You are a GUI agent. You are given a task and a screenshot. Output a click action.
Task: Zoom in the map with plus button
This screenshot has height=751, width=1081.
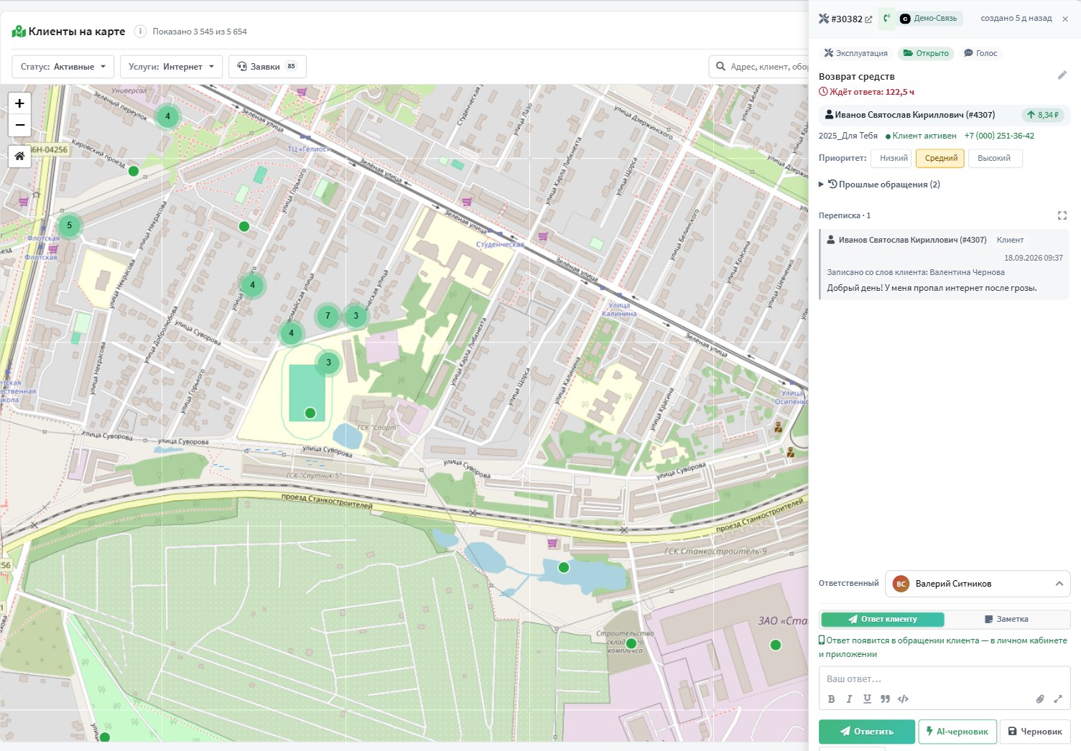click(x=19, y=103)
